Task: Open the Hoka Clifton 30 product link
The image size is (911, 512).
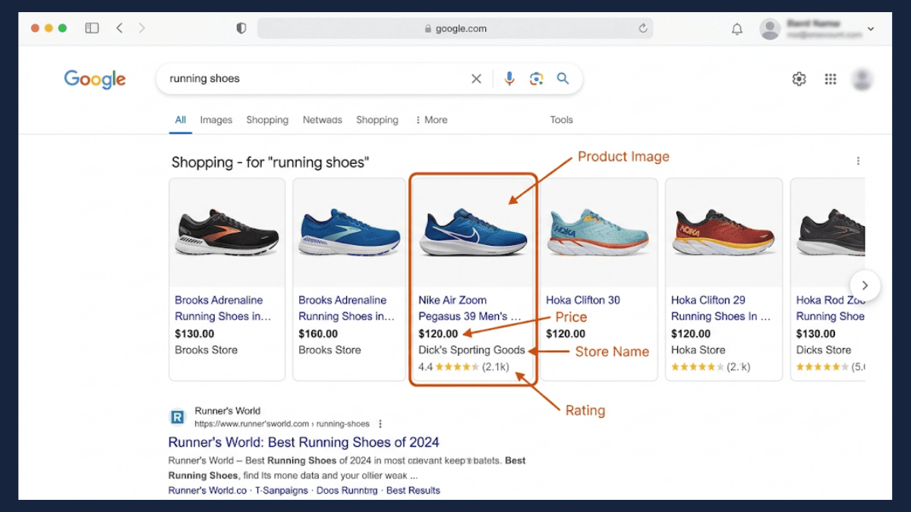Action: [583, 300]
